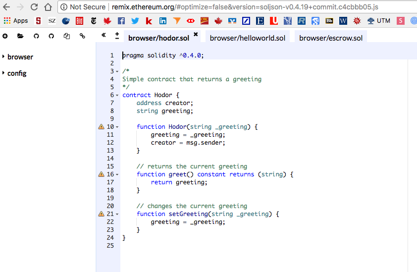
Task: Switch to browser/helloworld.sol tab
Action: click(x=248, y=38)
